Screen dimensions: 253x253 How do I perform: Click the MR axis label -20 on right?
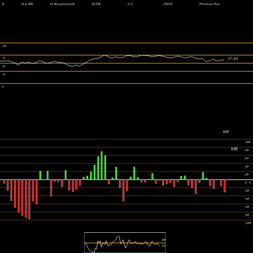click(x=247, y=191)
